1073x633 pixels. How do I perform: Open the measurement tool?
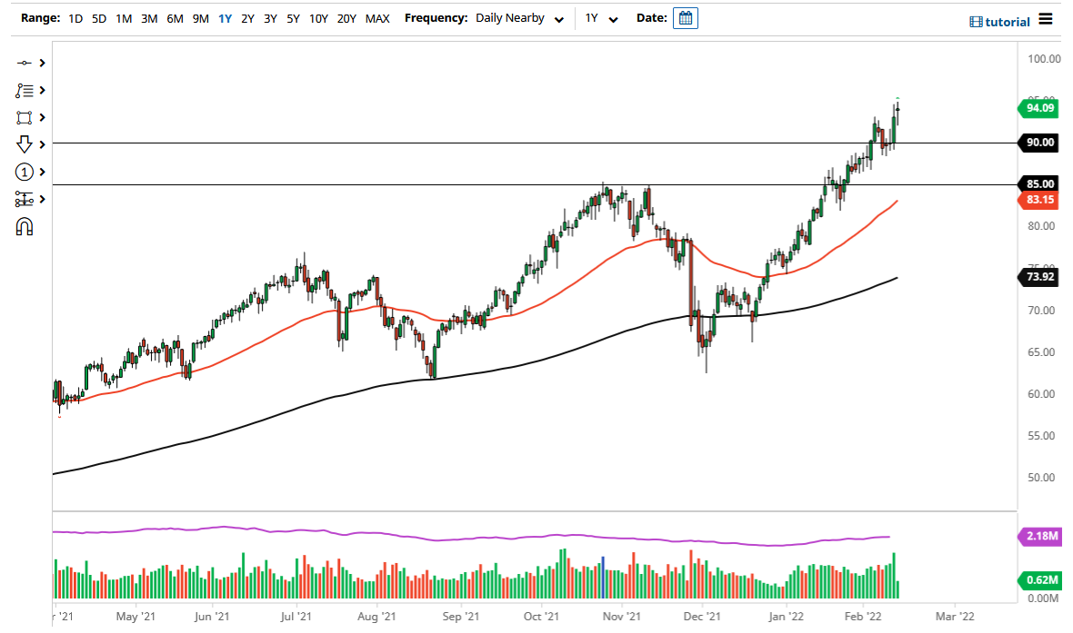click(x=23, y=199)
